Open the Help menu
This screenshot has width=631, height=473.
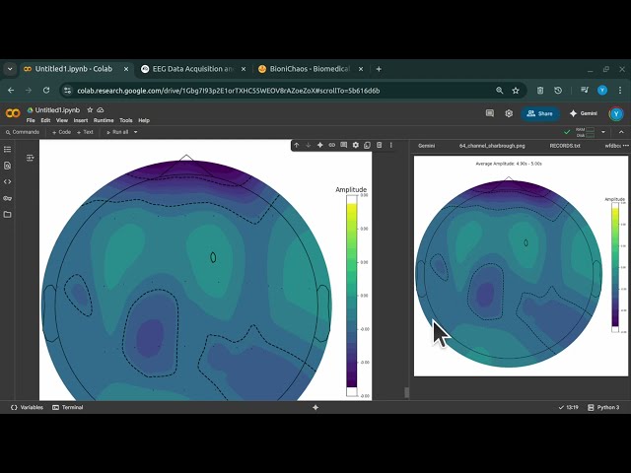[x=144, y=120]
